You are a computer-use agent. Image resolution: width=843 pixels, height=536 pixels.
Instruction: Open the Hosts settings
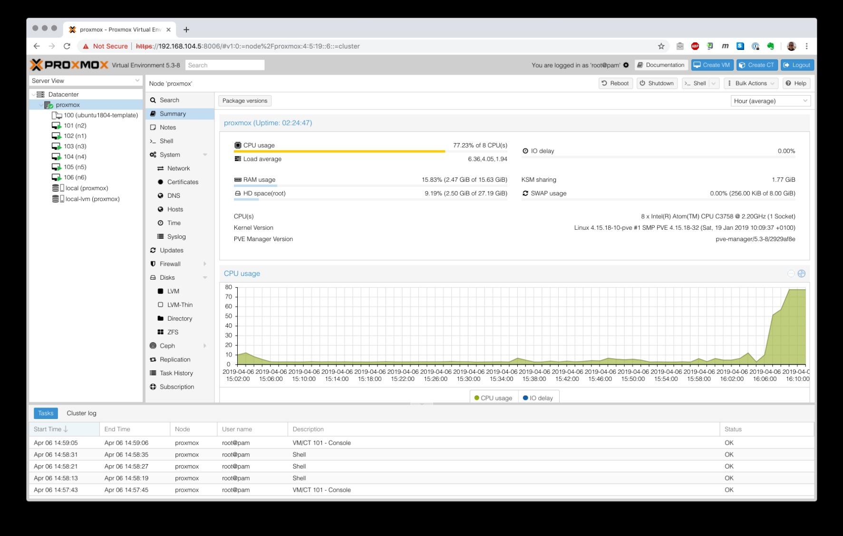click(x=180, y=209)
